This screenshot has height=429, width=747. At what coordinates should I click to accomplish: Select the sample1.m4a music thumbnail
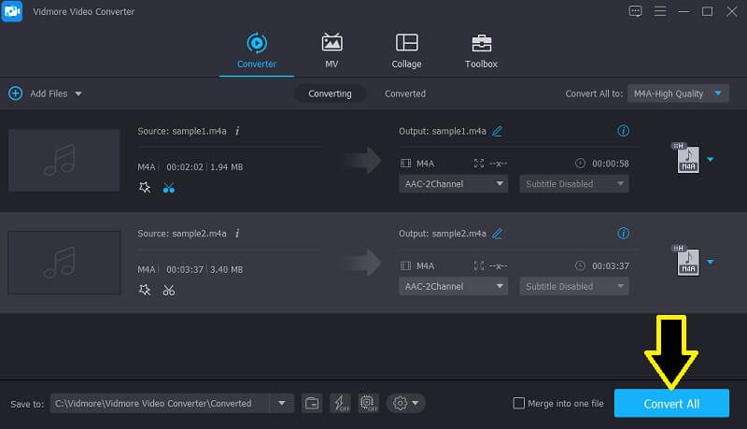tap(63, 160)
